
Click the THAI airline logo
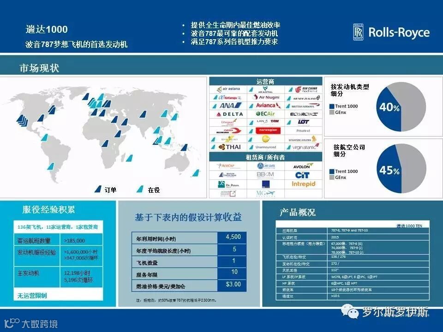coord(230,147)
